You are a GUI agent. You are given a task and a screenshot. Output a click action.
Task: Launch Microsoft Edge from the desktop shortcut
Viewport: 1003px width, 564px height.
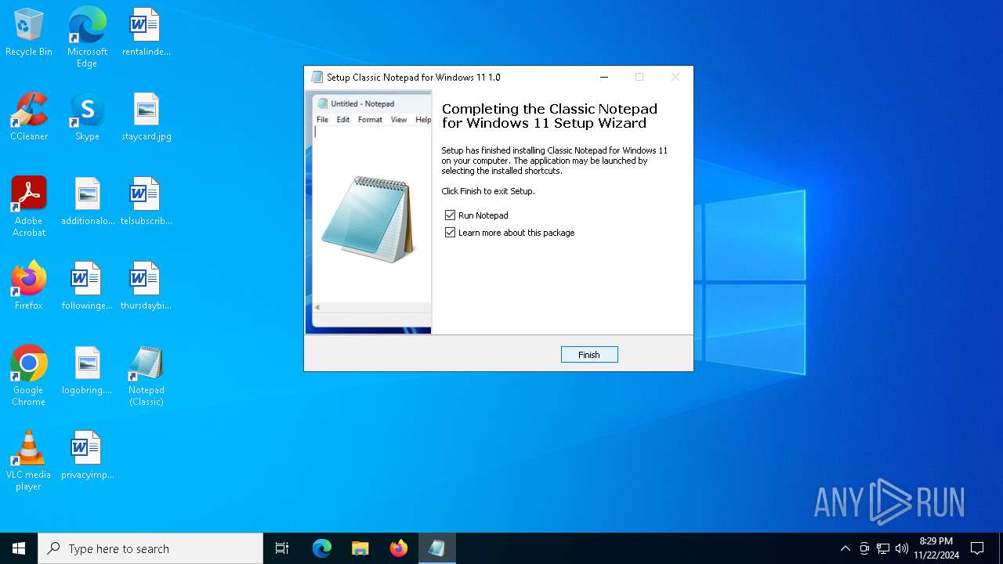87,37
